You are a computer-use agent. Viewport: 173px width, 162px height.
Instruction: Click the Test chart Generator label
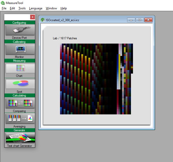point(20,146)
